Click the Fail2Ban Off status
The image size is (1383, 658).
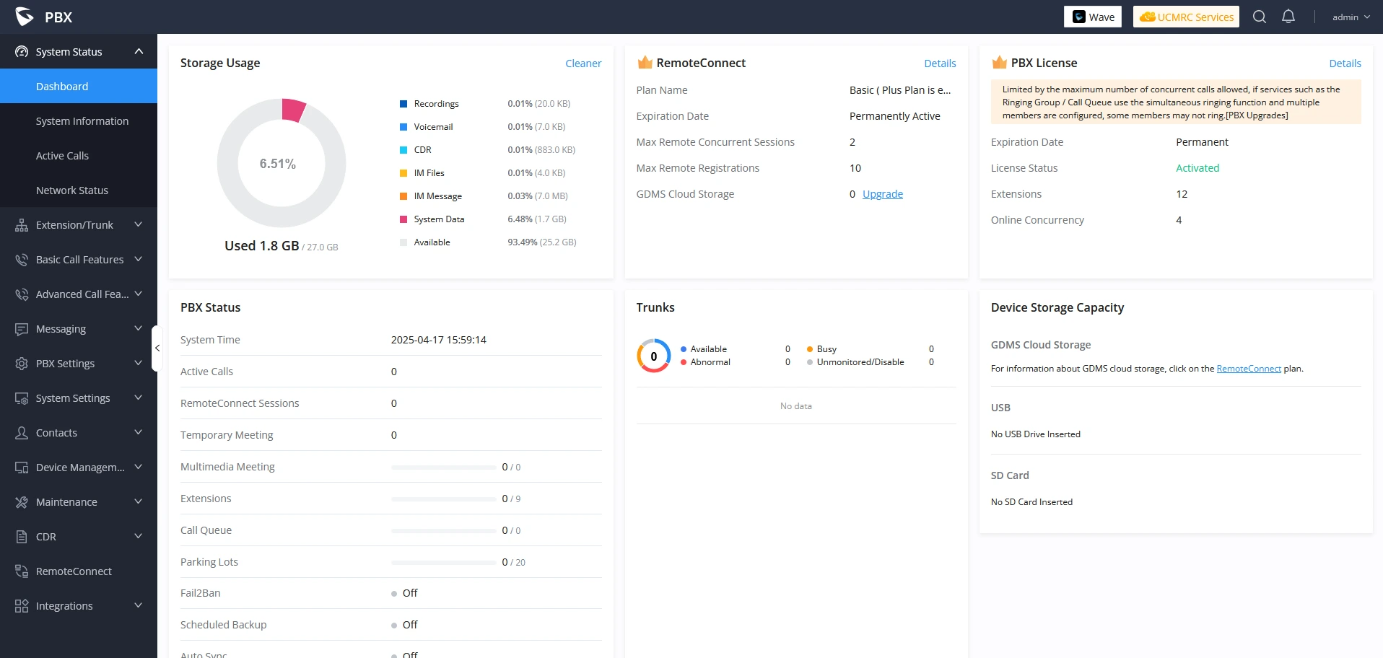click(405, 593)
